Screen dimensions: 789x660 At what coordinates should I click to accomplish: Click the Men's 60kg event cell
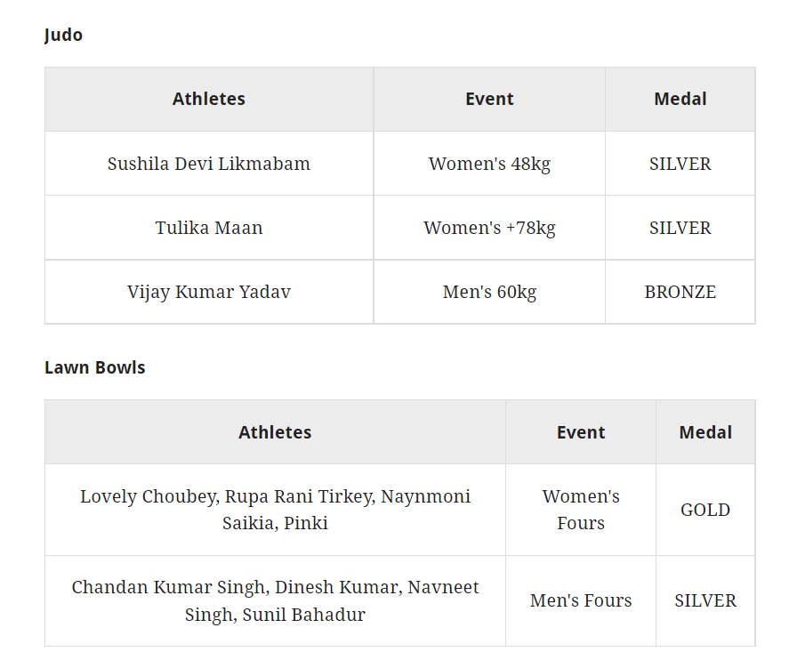click(x=489, y=292)
